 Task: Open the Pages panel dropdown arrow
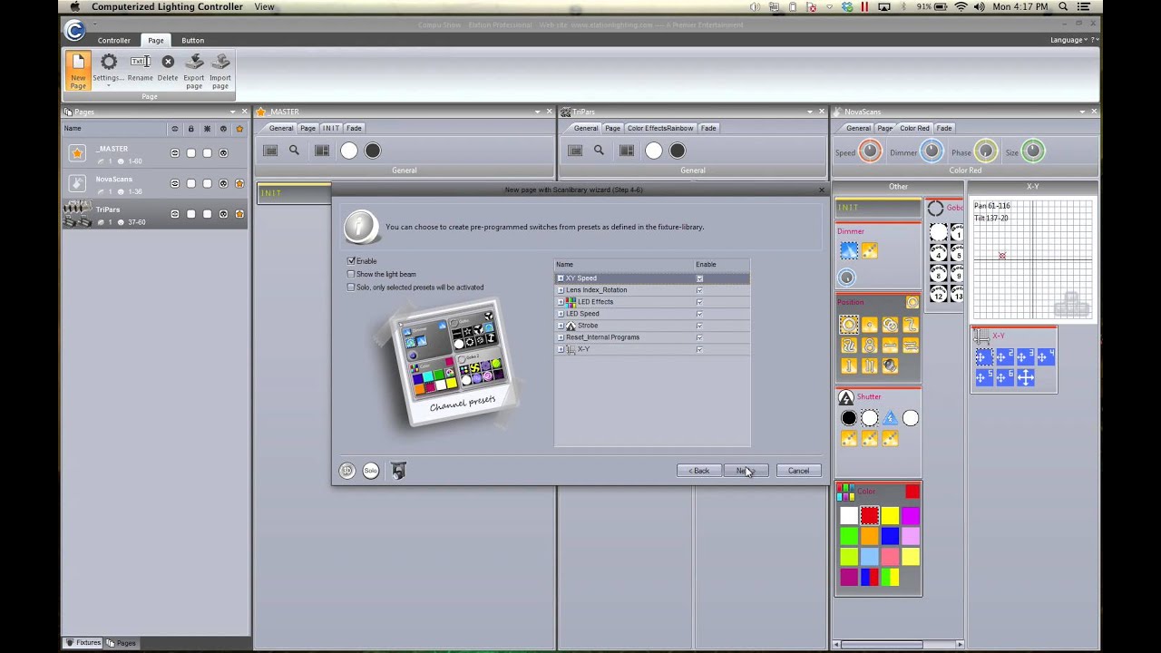(232, 112)
